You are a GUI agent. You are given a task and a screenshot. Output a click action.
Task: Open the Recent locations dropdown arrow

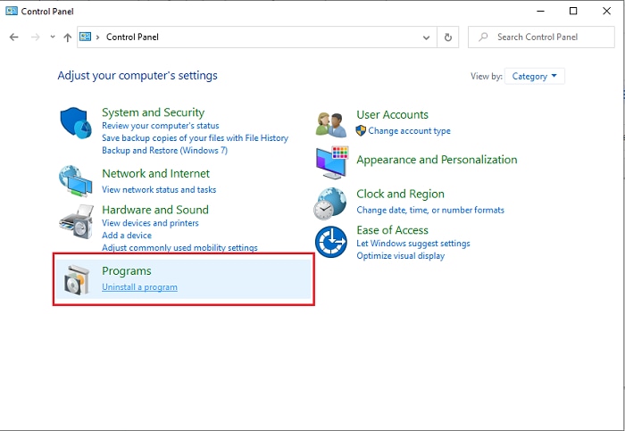coord(53,37)
